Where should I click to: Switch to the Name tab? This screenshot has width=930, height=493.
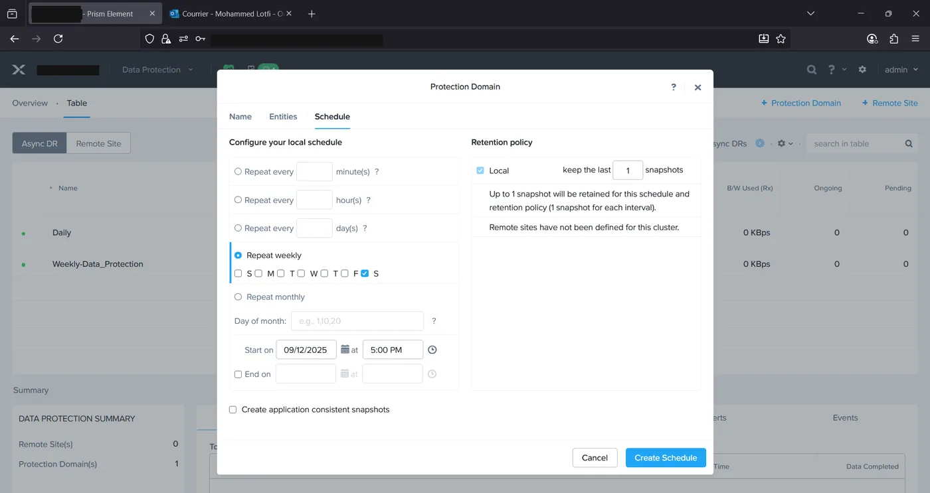point(240,117)
